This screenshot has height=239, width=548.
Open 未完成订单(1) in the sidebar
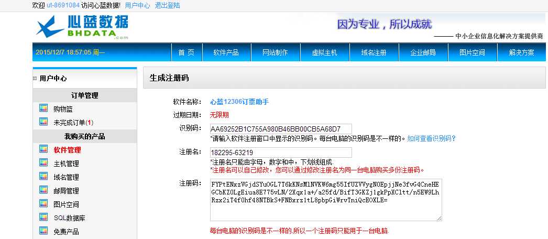73,123
